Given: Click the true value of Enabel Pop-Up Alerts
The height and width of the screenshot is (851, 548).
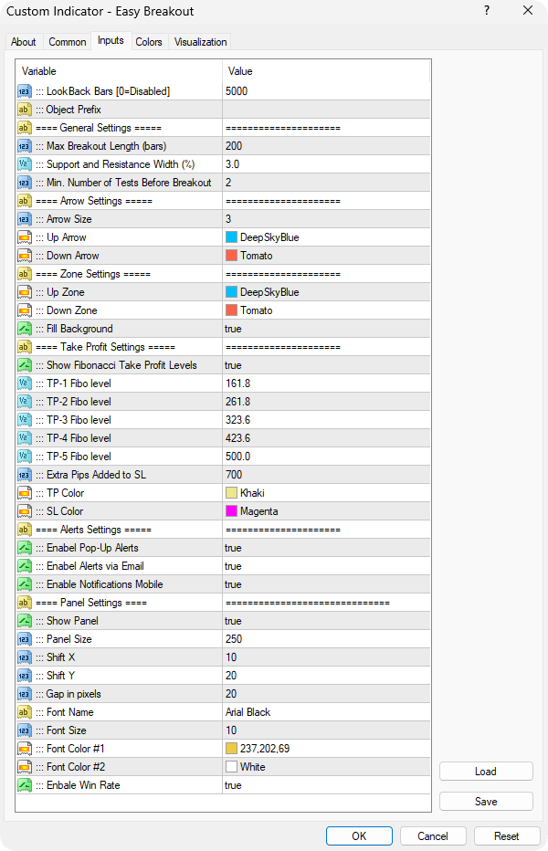Looking at the screenshot, I should click(x=233, y=548).
